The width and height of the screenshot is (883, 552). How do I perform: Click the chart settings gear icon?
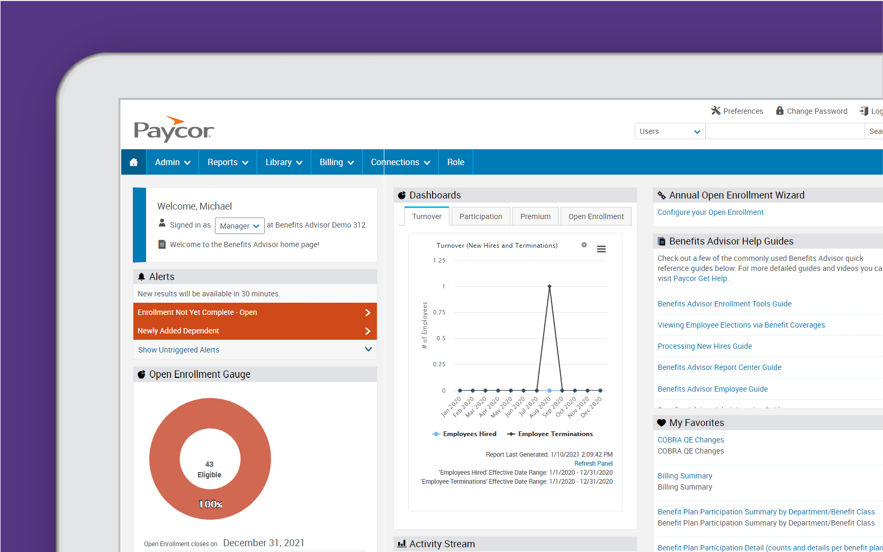584,245
